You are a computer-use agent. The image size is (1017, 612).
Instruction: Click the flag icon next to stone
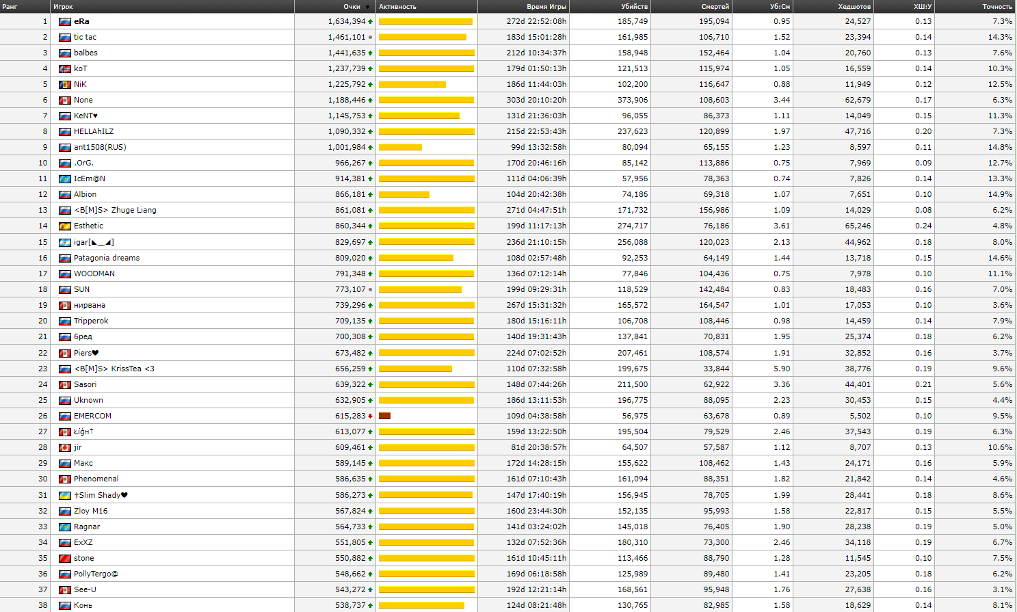tap(65, 559)
